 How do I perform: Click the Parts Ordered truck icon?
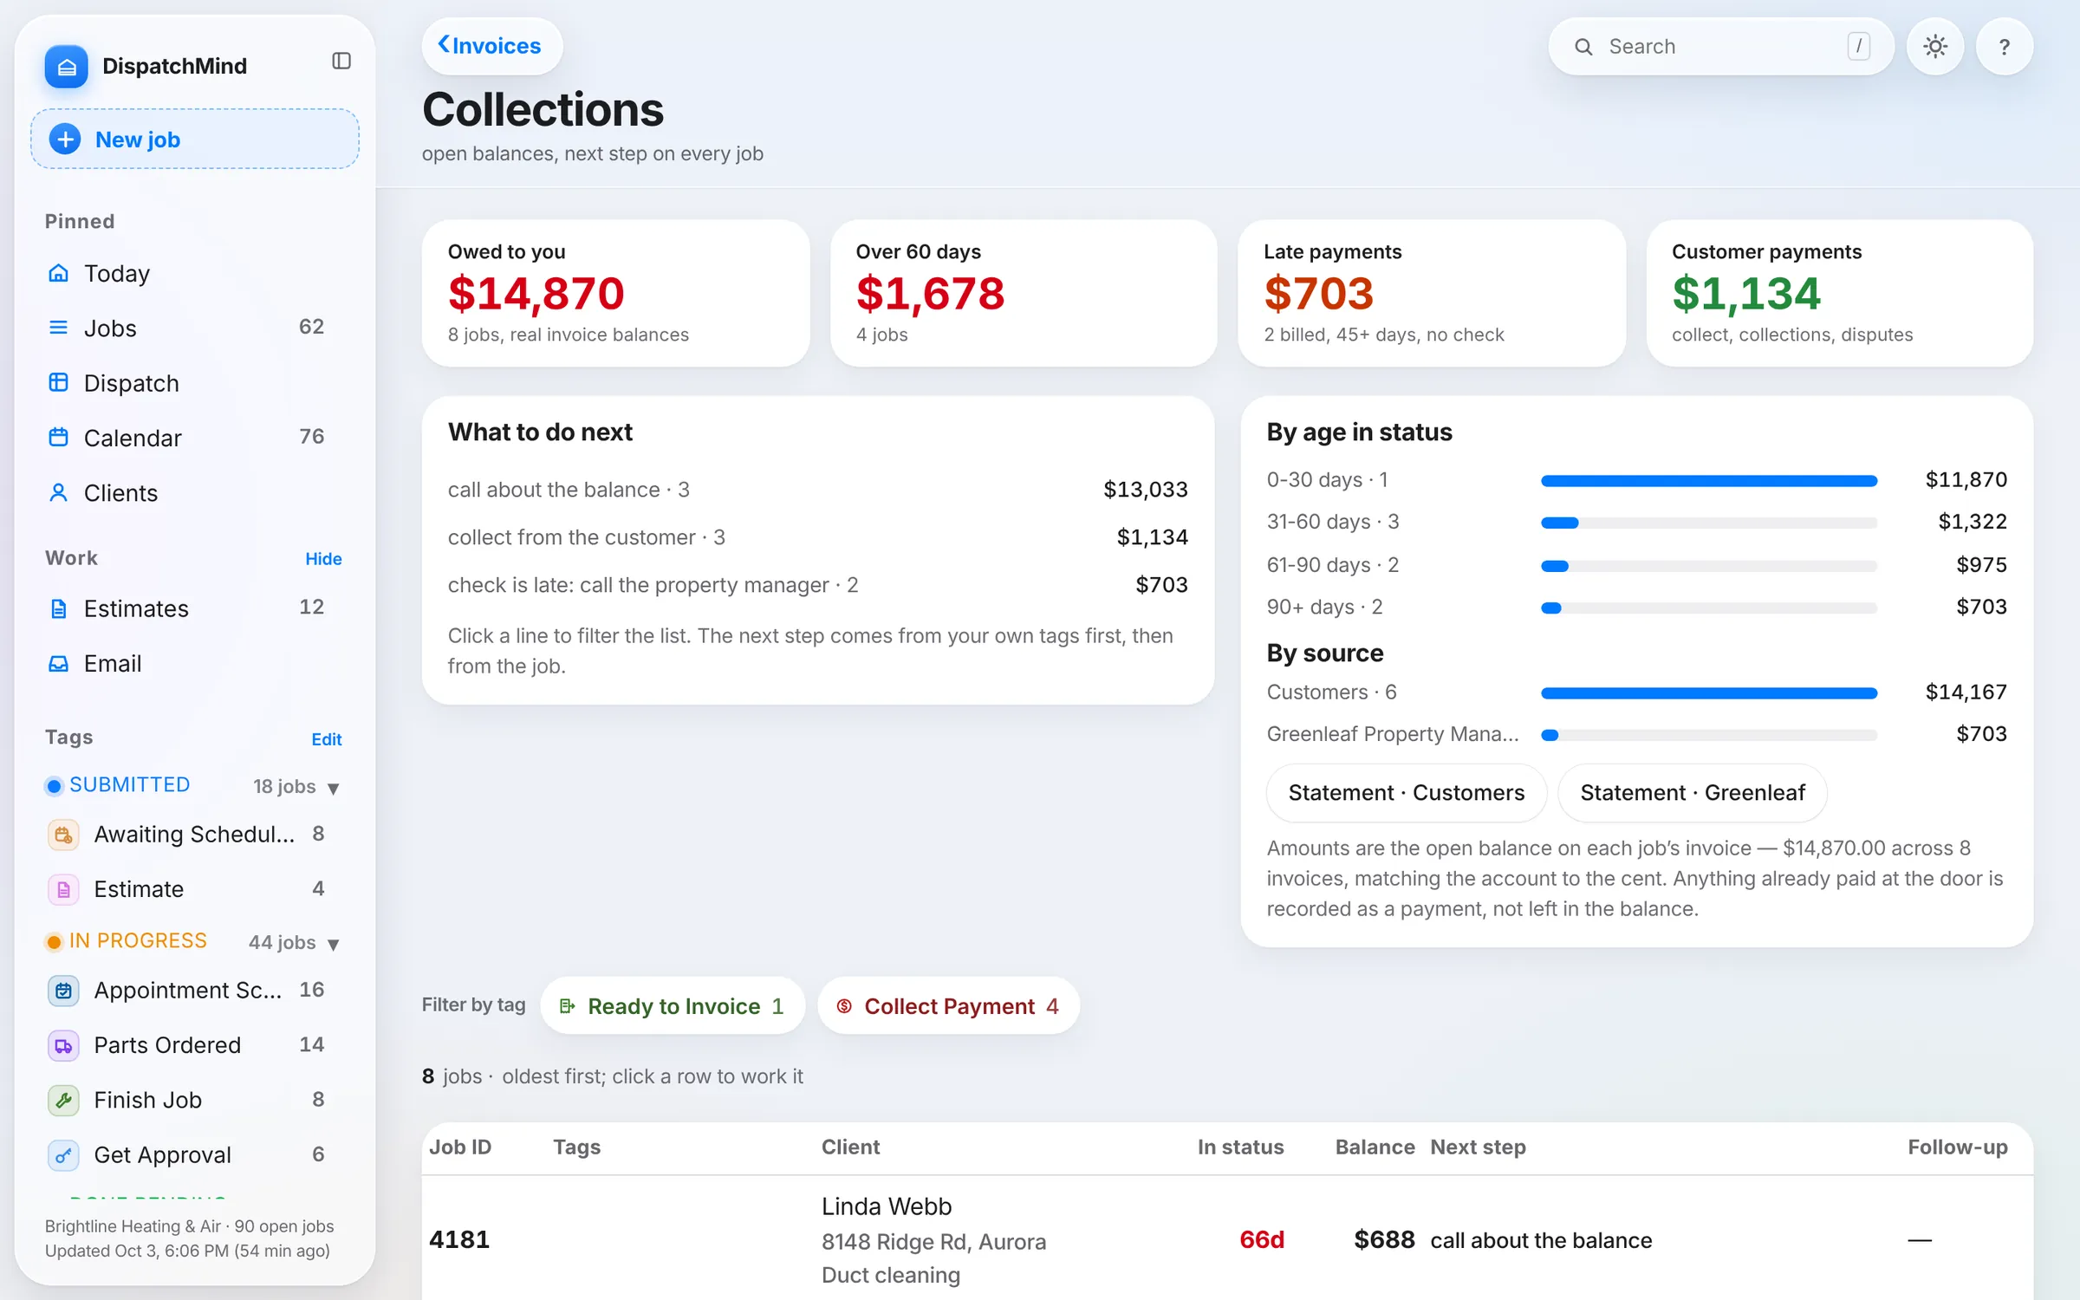point(63,1045)
